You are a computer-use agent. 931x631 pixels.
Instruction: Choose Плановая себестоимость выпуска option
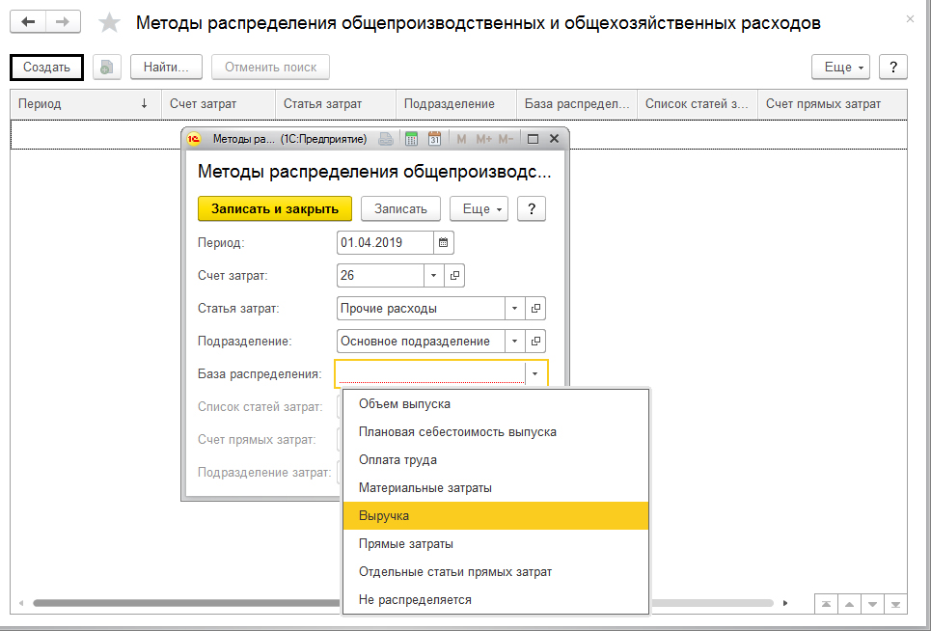[x=496, y=432]
